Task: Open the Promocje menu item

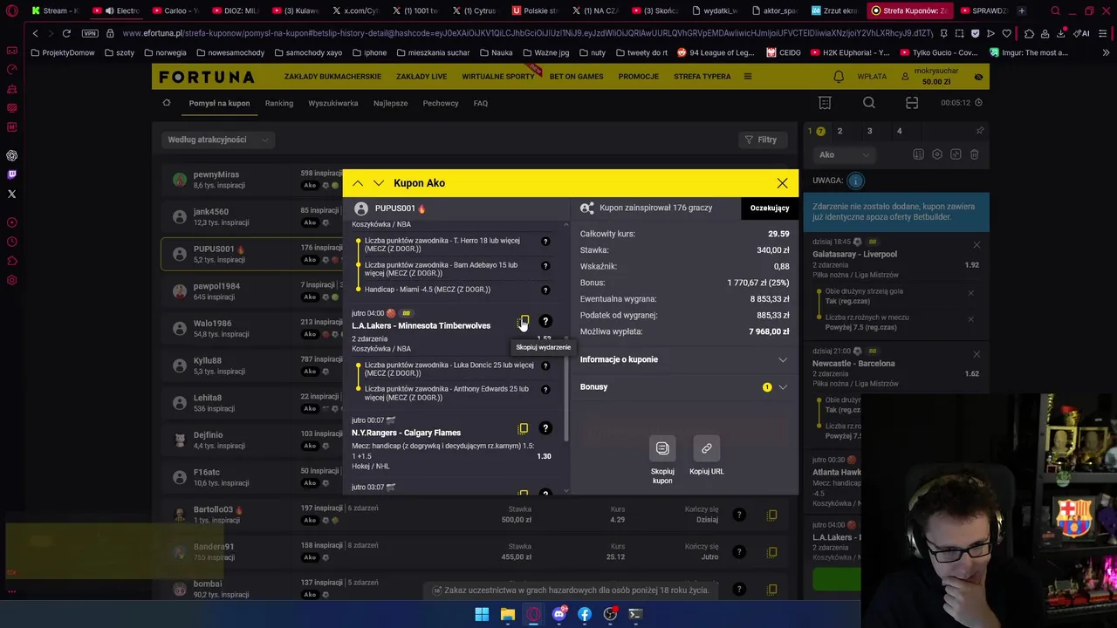Action: coord(639,77)
